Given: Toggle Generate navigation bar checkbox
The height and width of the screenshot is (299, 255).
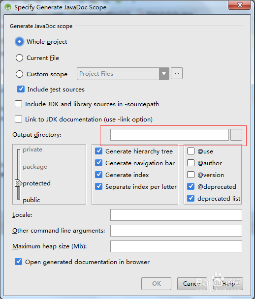Looking at the screenshot, I should (x=98, y=163).
